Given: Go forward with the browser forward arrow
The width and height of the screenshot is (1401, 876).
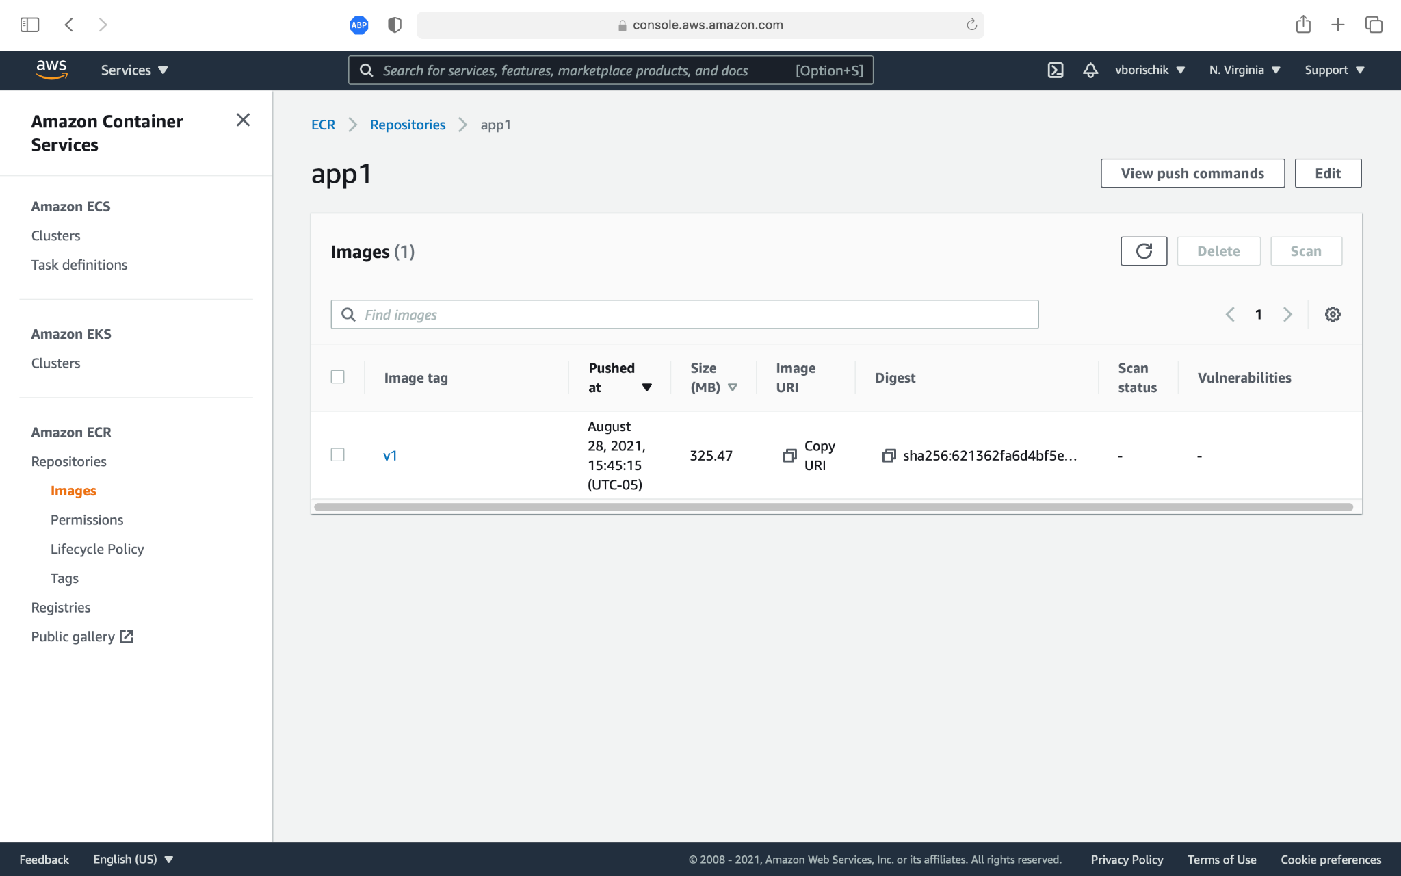Looking at the screenshot, I should (x=103, y=25).
